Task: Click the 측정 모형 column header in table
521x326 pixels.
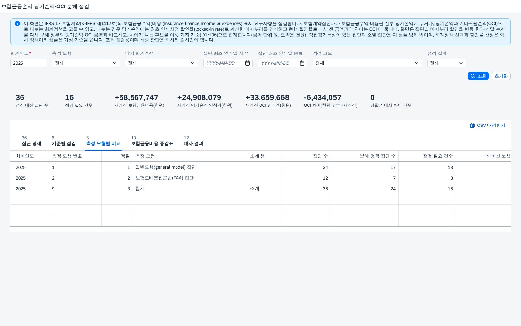Action: tap(190, 156)
